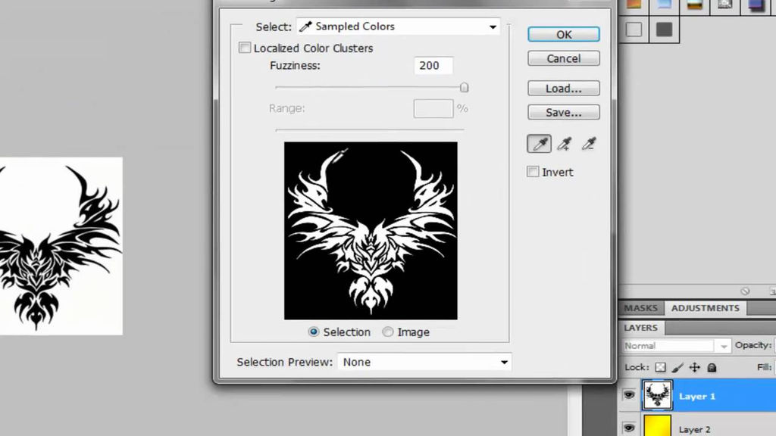Screen dimensions: 776x436
Task: Enable the lock position icon
Action: [x=694, y=367]
